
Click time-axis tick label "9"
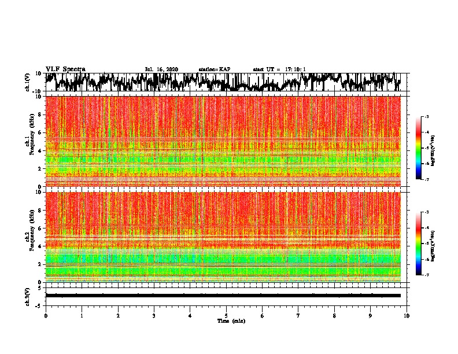click(x=370, y=316)
